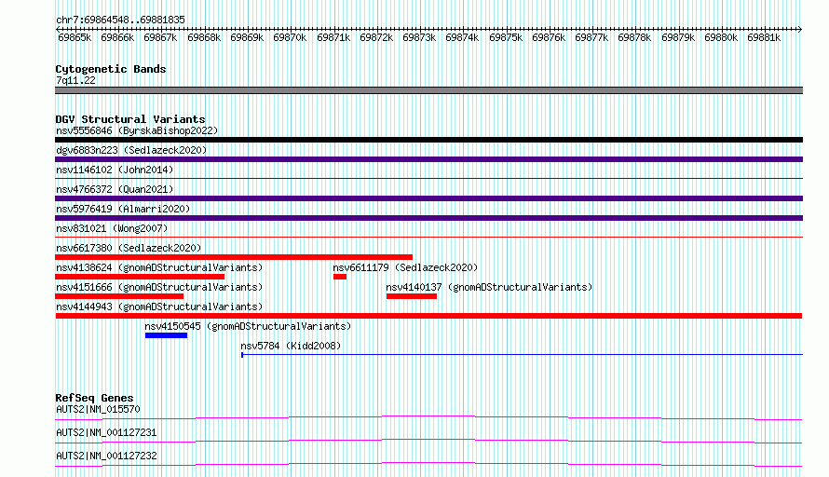The width and height of the screenshot is (829, 477).
Task: Select the black nsv5556846 variant bar
Action: coord(428,140)
